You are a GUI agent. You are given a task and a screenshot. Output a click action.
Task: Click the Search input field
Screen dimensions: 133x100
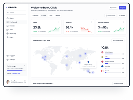(x=16, y=12)
